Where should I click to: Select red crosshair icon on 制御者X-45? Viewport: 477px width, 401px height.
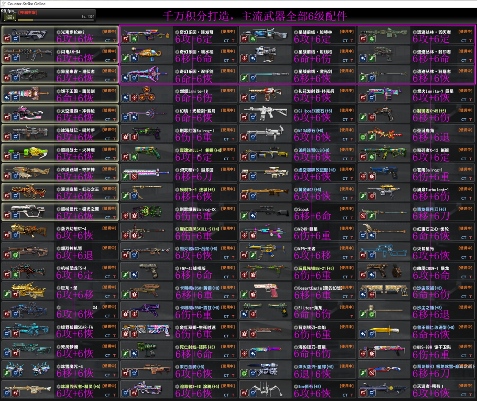[x=371, y=117]
